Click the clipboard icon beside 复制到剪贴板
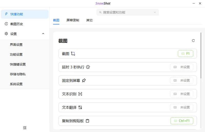 (x=87, y=121)
